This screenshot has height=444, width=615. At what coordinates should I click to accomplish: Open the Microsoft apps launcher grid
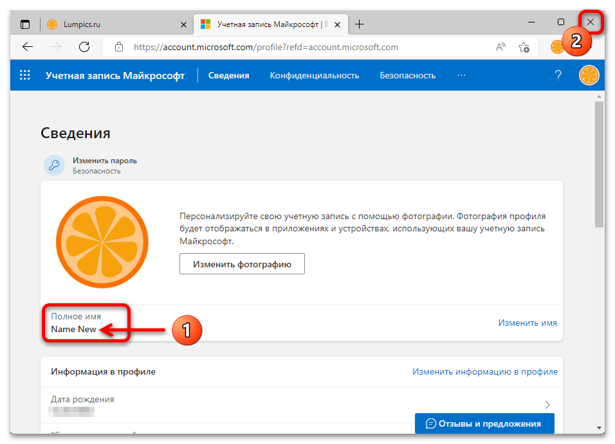pos(24,75)
